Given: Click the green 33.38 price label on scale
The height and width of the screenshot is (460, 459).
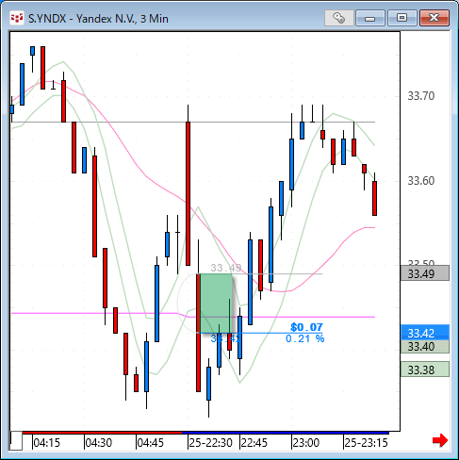Looking at the screenshot, I should [x=425, y=370].
